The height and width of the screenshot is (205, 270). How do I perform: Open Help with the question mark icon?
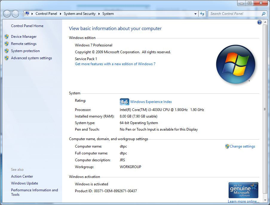click(x=259, y=22)
